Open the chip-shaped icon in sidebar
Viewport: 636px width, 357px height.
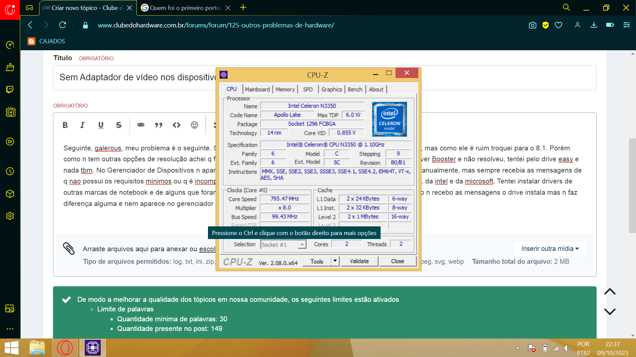11,112
